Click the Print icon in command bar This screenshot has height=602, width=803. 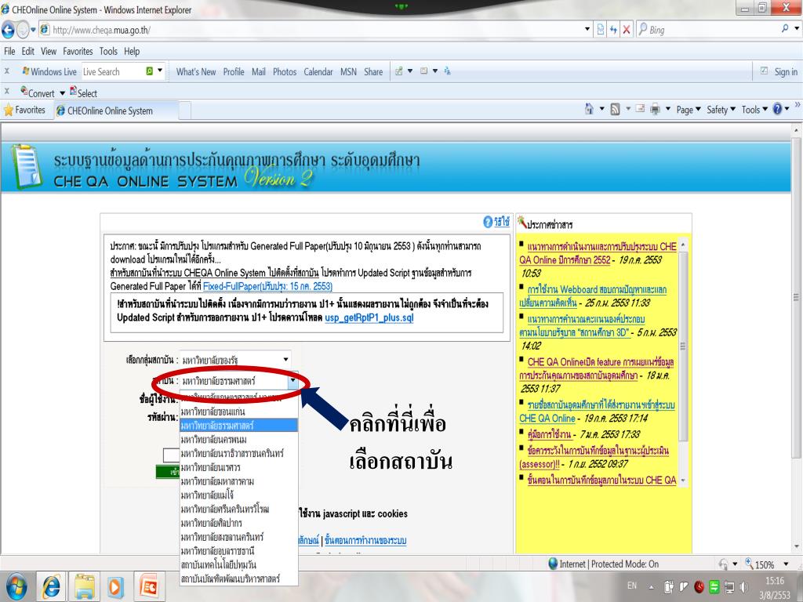point(655,109)
